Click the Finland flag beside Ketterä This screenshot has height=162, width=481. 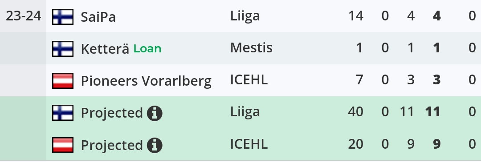pos(63,49)
